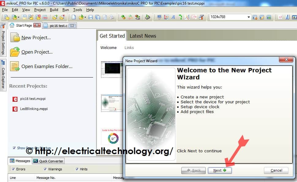
Task: Click the key file license guide thumbnail
Action: click(x=112, y=137)
